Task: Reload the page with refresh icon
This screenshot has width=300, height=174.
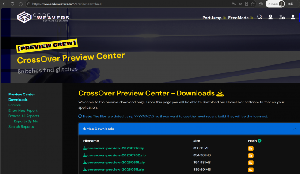Action: point(12,4)
